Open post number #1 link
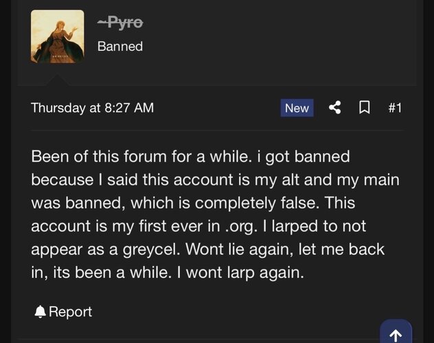Image resolution: width=434 pixels, height=343 pixels. pyautogui.click(x=395, y=108)
